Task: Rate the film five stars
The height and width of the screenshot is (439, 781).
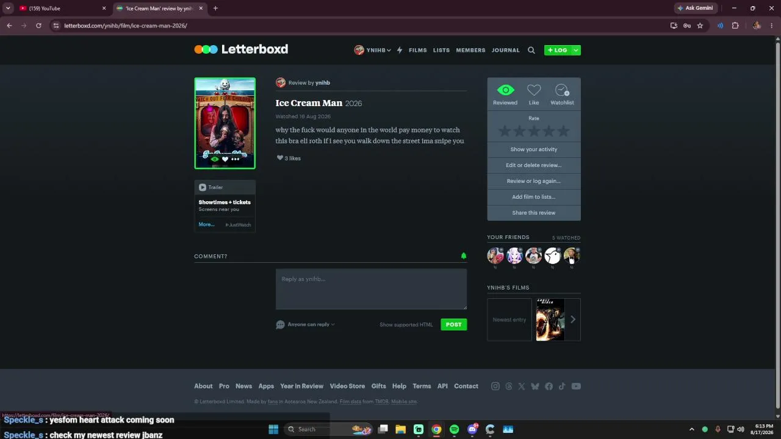Action: pyautogui.click(x=563, y=131)
